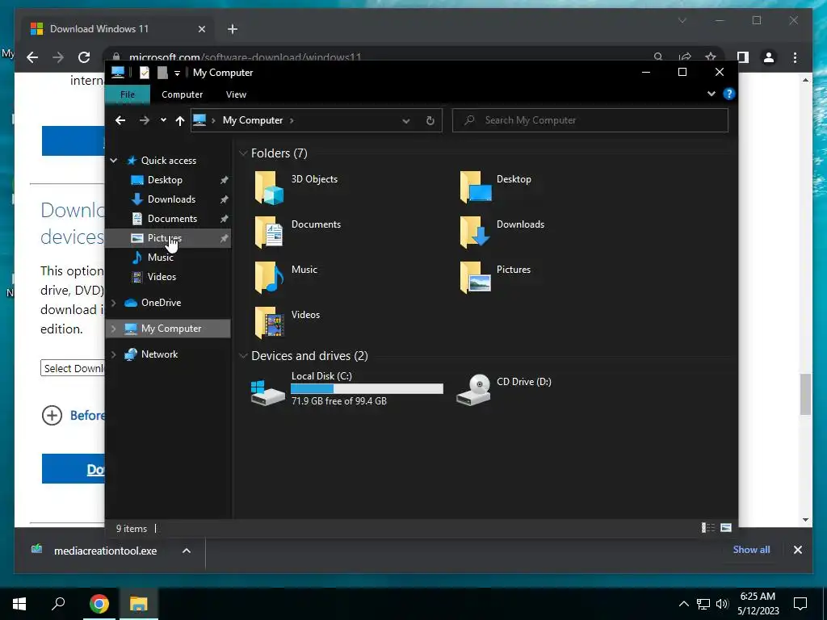Viewport: 827px width, 620px height.
Task: Collapse the Devices and drives group
Action: [243, 356]
